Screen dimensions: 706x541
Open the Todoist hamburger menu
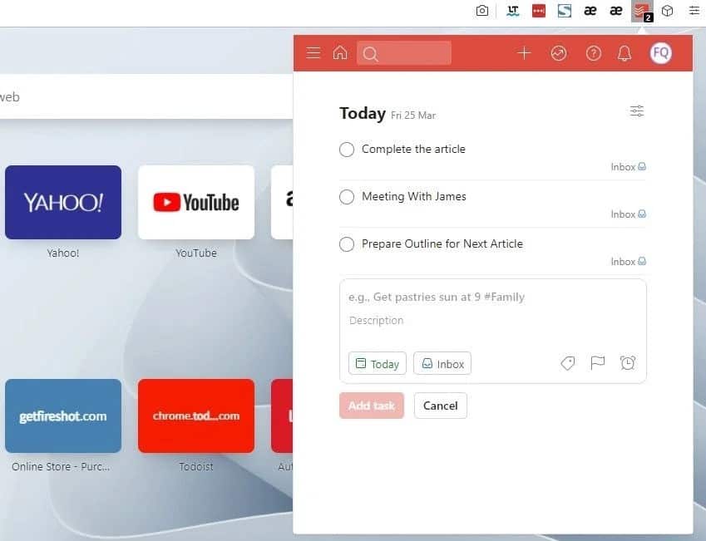click(x=313, y=53)
